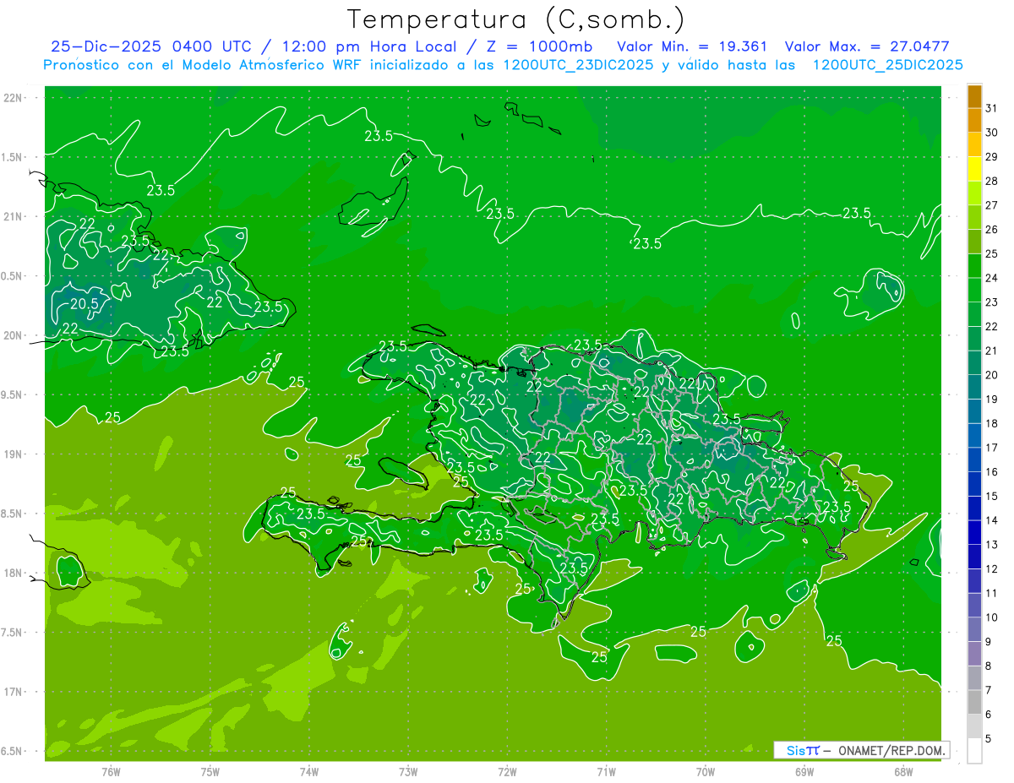Screen dimensions: 1014x783
Task: Click the '6.5N' latitude axis label
Action: click(x=12, y=751)
